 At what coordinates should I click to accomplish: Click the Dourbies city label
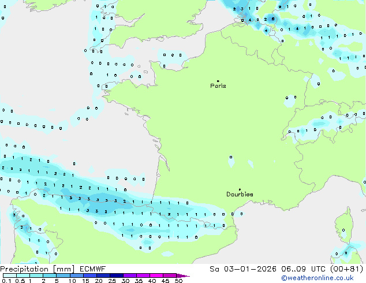coord(240,194)
